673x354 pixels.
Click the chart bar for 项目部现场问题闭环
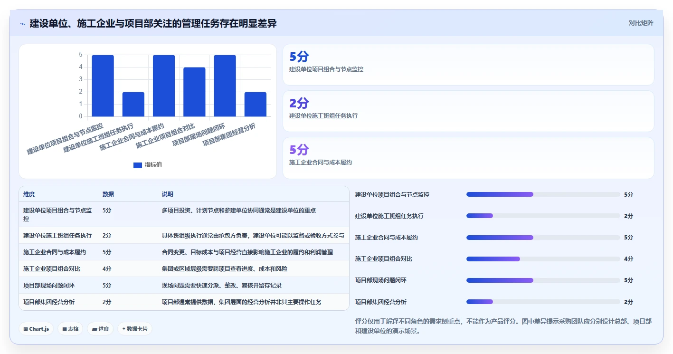coord(225,86)
